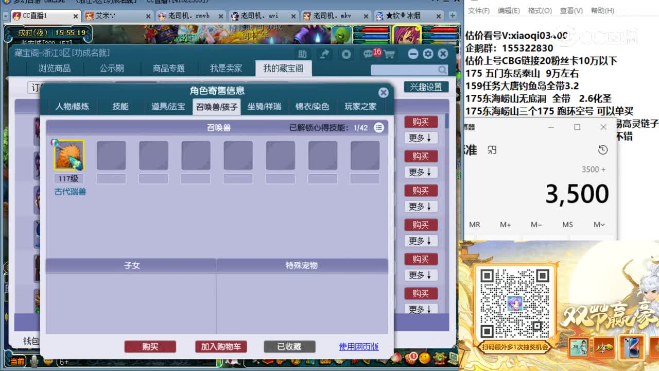
Task: Click the MR memory recall button
Action: [475, 225]
